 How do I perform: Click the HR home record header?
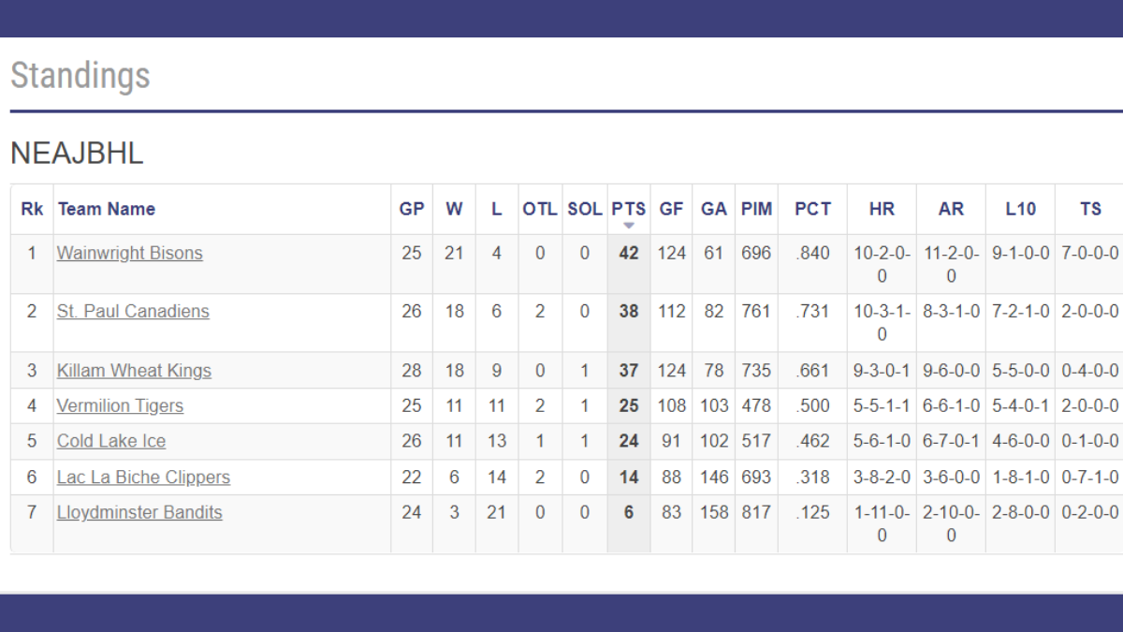point(882,209)
